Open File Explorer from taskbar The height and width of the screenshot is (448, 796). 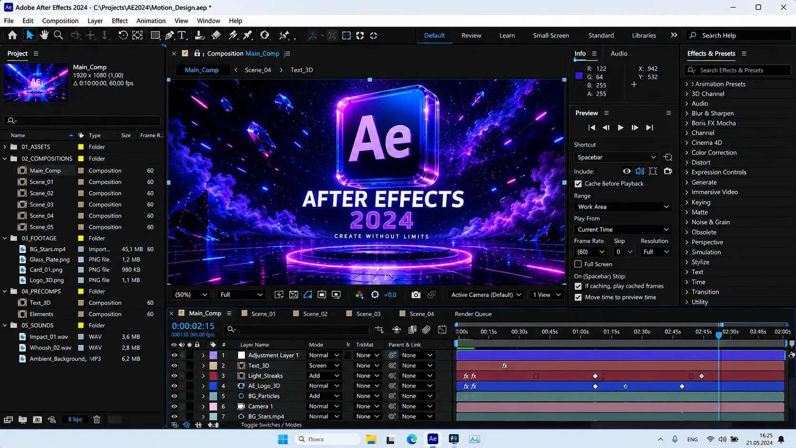click(371, 439)
